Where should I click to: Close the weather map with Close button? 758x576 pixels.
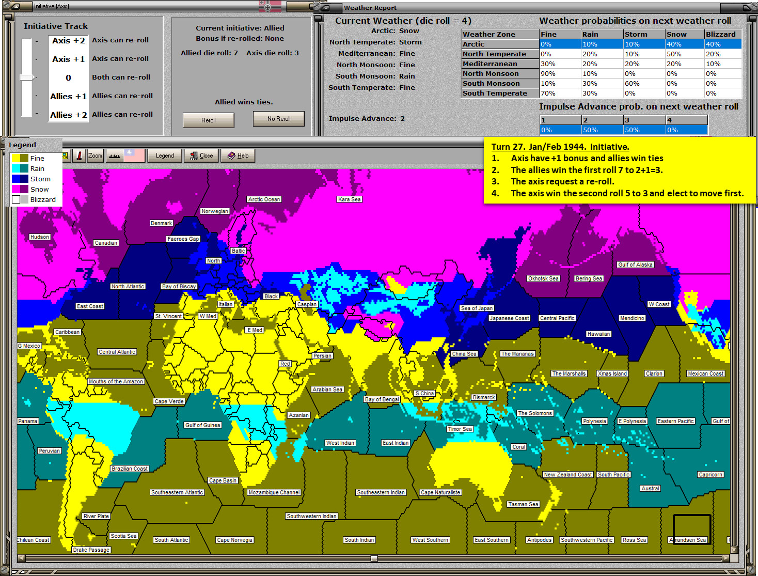point(201,155)
